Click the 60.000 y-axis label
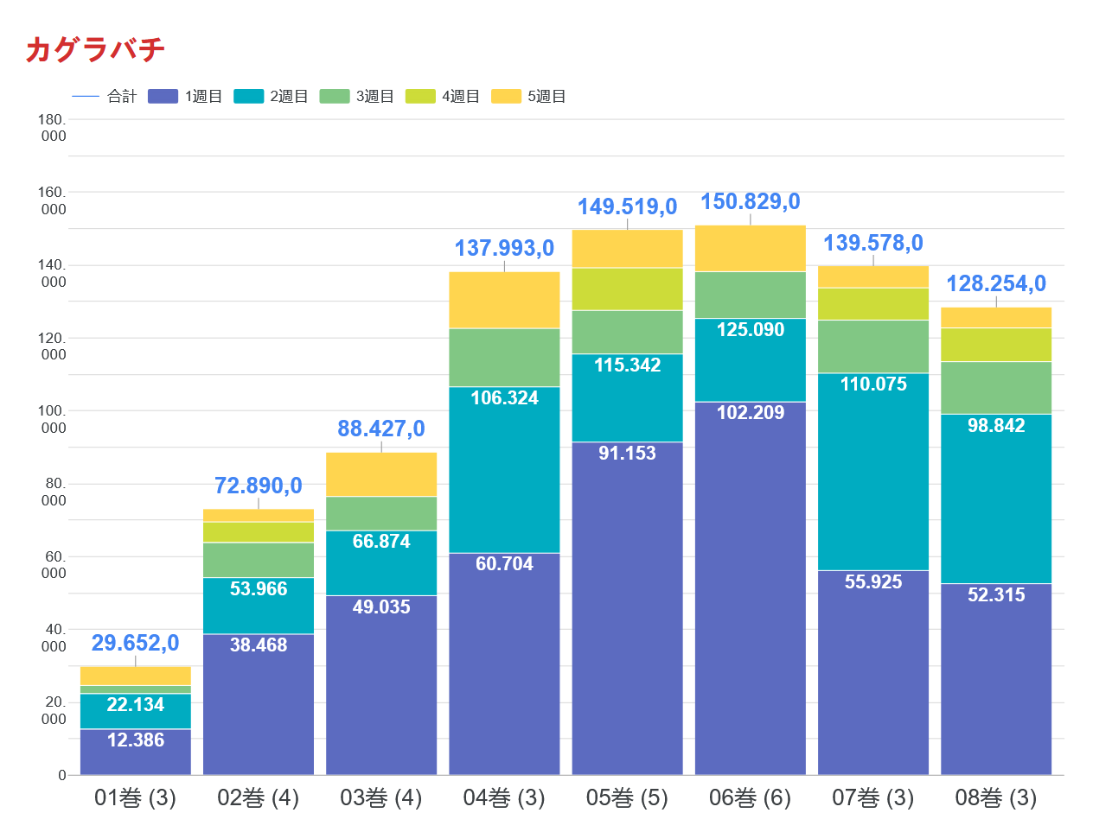 click(54, 565)
